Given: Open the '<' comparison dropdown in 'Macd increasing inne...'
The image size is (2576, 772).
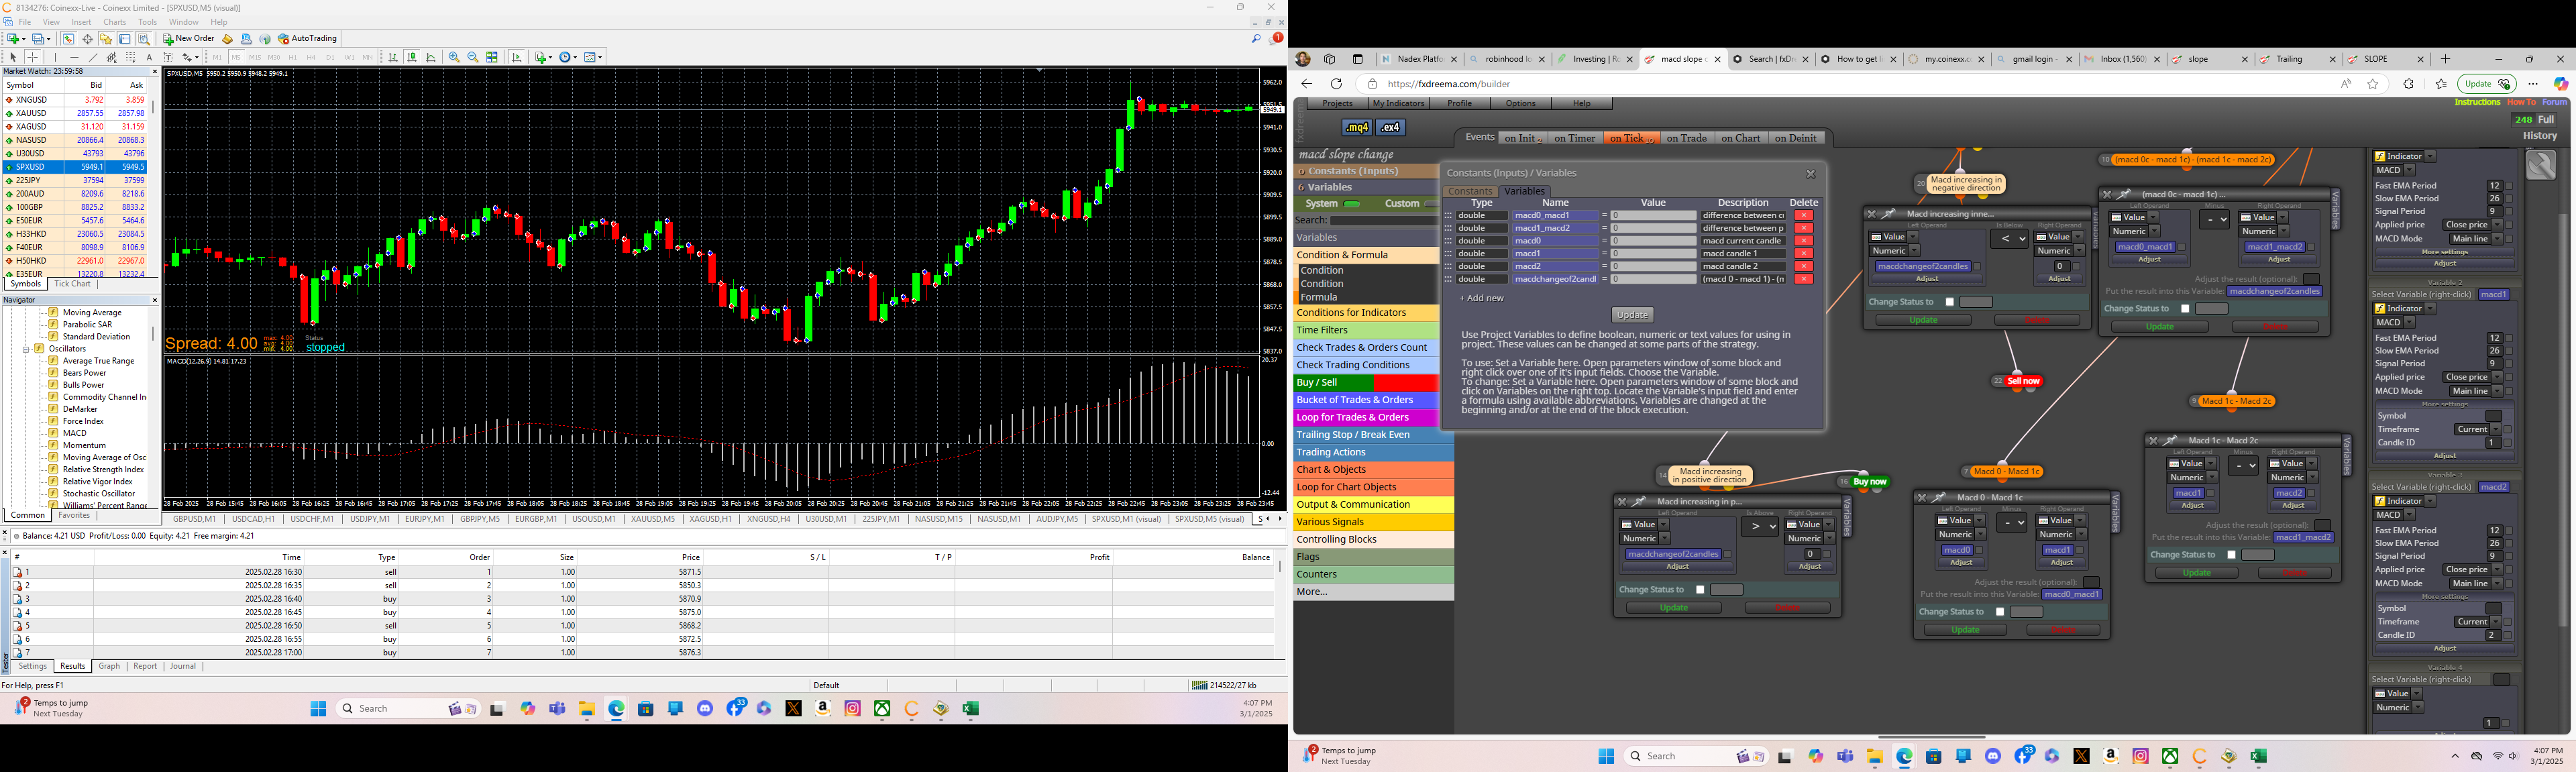Looking at the screenshot, I should tap(2010, 239).
